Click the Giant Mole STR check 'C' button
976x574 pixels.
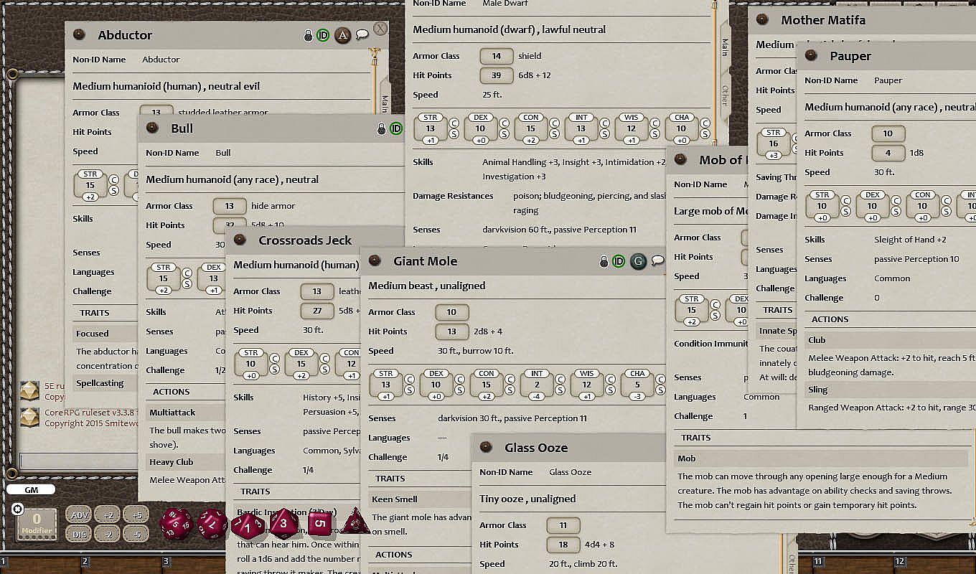click(x=410, y=378)
